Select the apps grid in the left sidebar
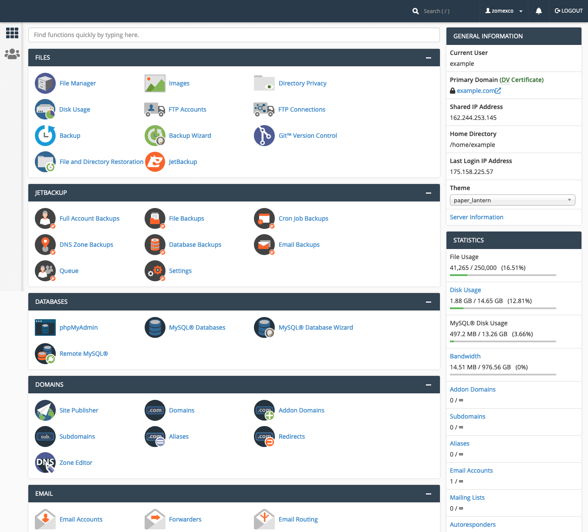 (12, 33)
